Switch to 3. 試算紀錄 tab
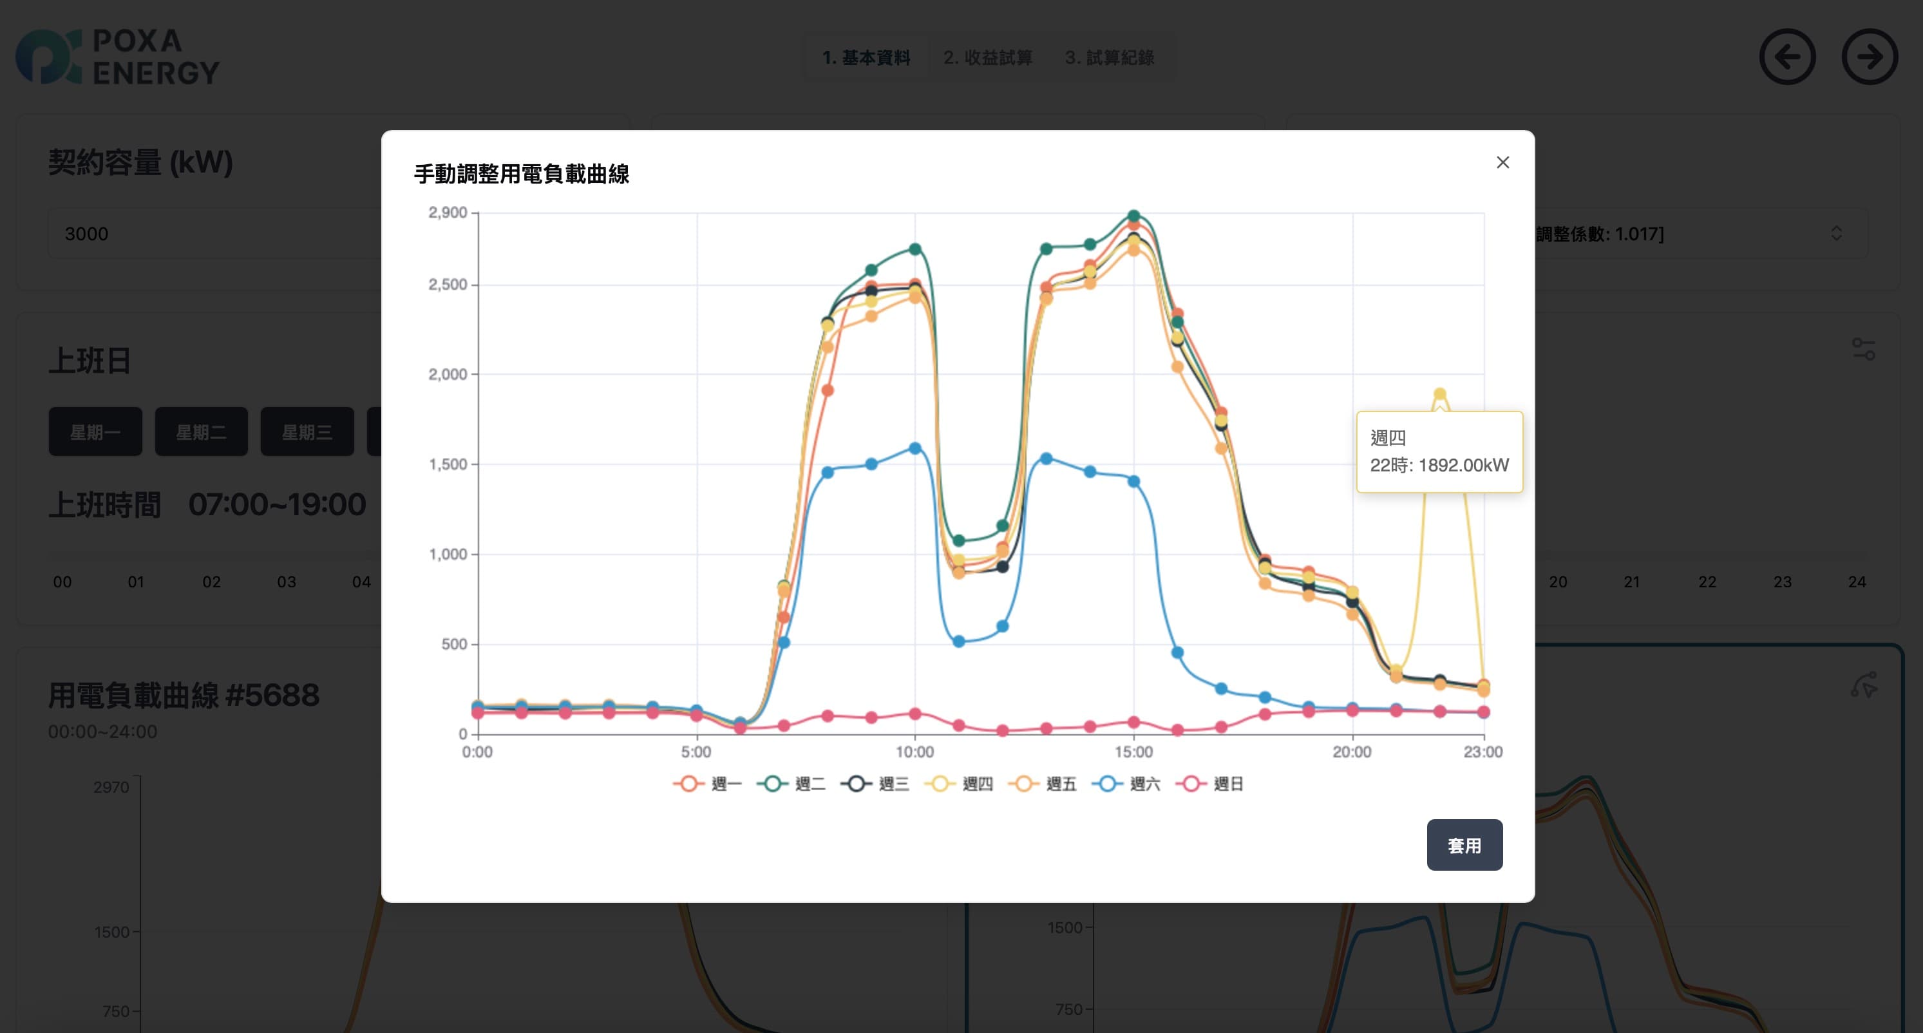The width and height of the screenshot is (1923, 1033). (1110, 57)
